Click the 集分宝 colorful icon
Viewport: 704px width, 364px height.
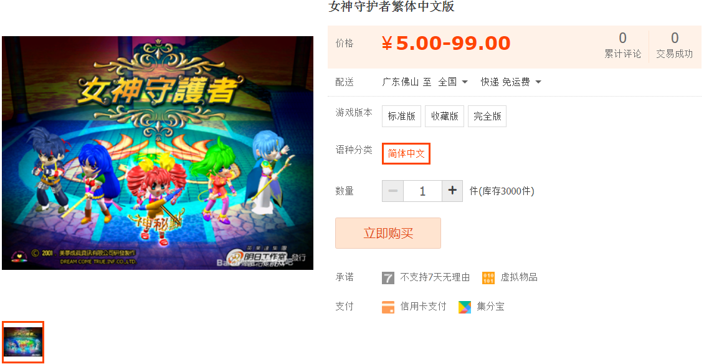pyautogui.click(x=465, y=307)
